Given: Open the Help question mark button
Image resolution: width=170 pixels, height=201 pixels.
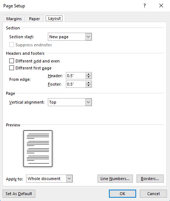Looking at the screenshot, I should click(x=145, y=6).
